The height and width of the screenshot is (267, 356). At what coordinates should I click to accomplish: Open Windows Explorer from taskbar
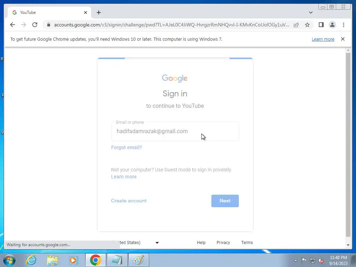pyautogui.click(x=52, y=260)
